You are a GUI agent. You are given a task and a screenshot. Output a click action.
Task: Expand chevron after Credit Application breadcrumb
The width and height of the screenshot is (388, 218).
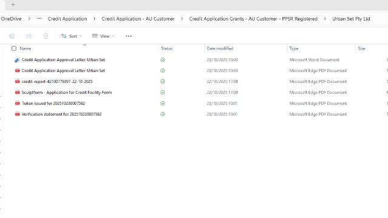[95, 19]
